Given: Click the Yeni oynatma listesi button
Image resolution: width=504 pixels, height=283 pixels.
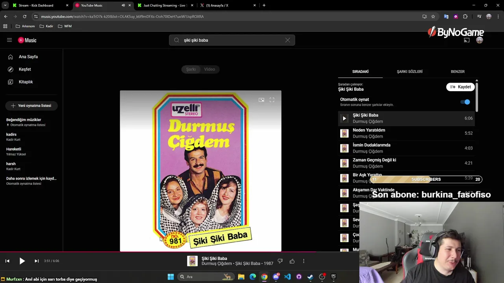Looking at the screenshot, I should 31,106.
